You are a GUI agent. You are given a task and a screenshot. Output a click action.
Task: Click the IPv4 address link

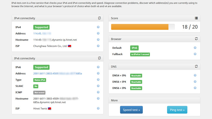pos(42,33)
